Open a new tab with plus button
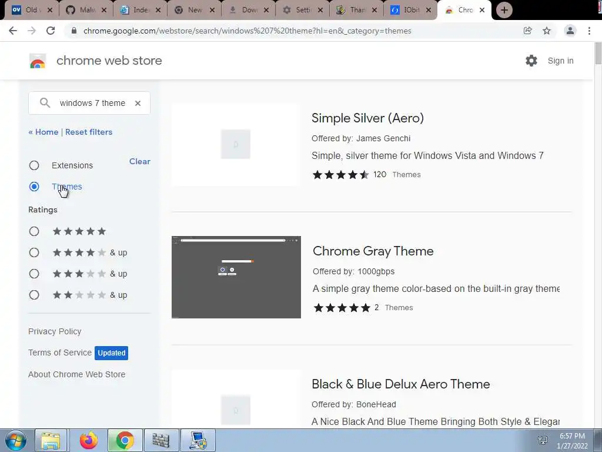602x452 pixels. 504,10
